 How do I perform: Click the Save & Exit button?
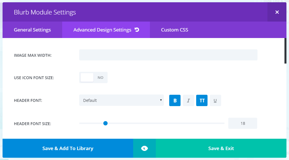coord(221,148)
